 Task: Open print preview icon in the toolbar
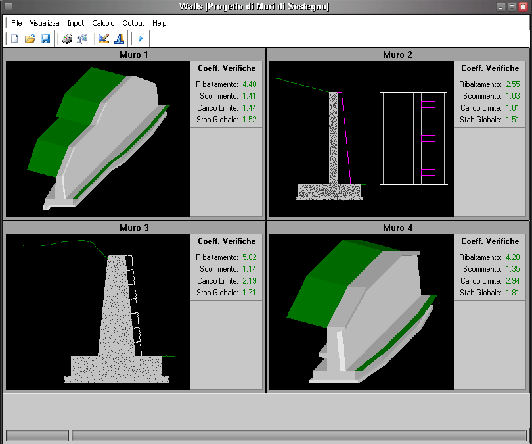point(82,39)
